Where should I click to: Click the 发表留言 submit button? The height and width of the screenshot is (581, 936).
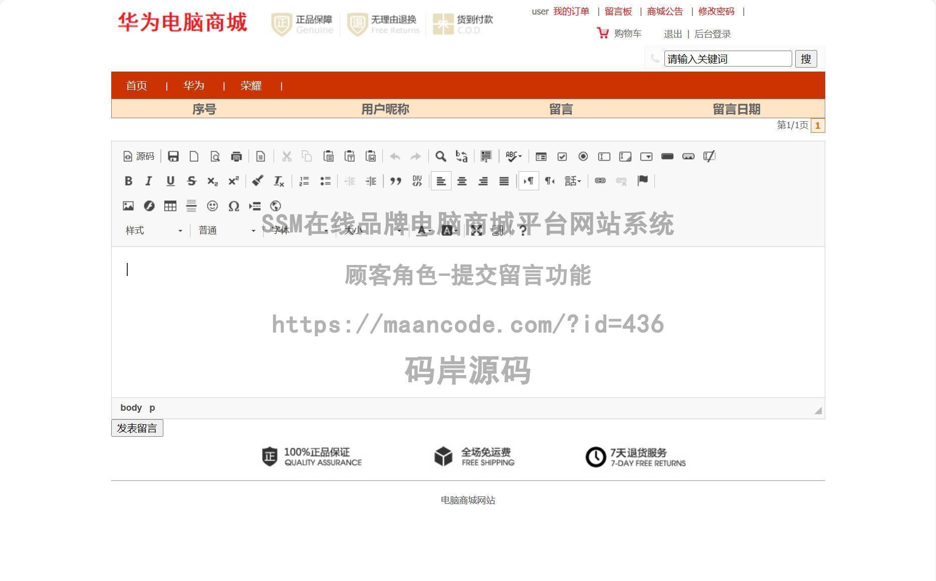point(137,428)
